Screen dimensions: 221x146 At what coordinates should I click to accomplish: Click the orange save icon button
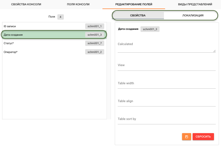(186, 137)
